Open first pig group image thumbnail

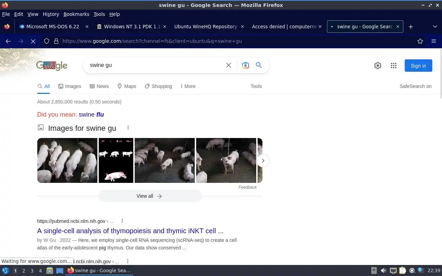(x=67, y=160)
